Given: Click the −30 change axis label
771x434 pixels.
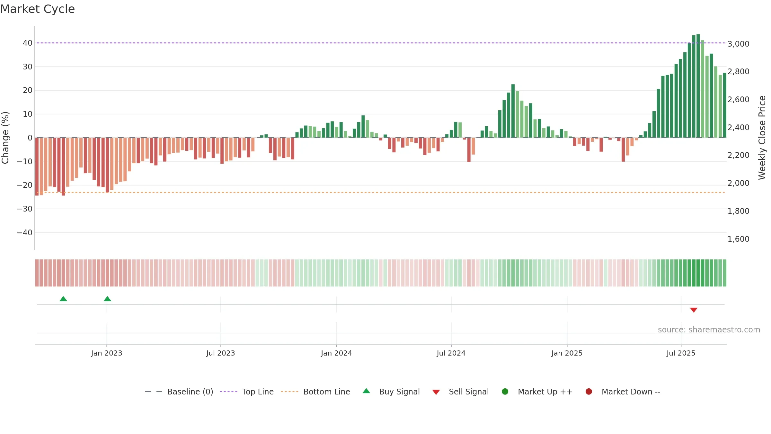Looking at the screenshot, I should pos(25,209).
